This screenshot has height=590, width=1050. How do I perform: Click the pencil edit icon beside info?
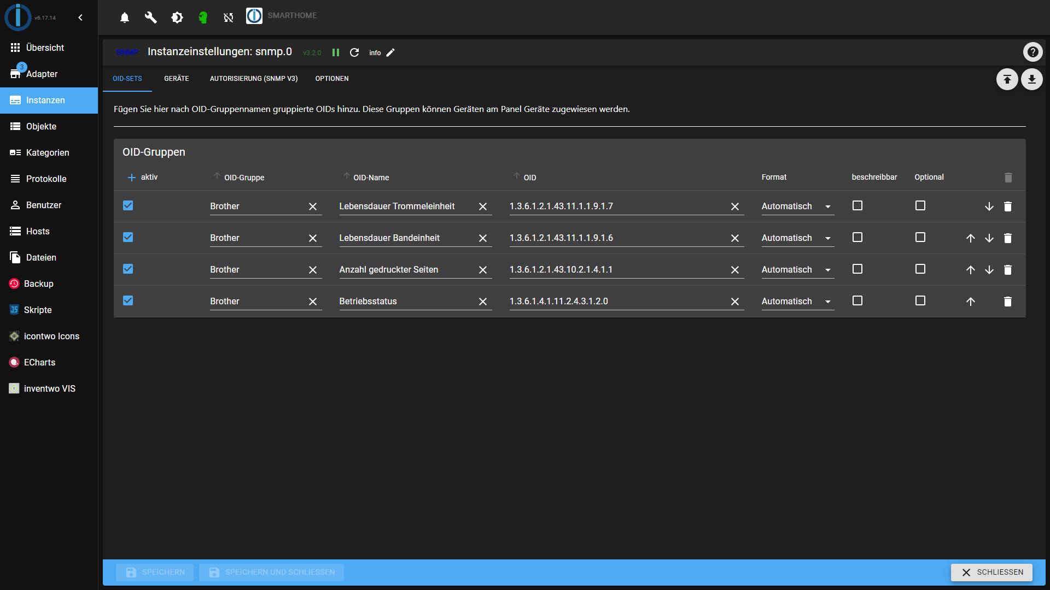click(x=390, y=52)
